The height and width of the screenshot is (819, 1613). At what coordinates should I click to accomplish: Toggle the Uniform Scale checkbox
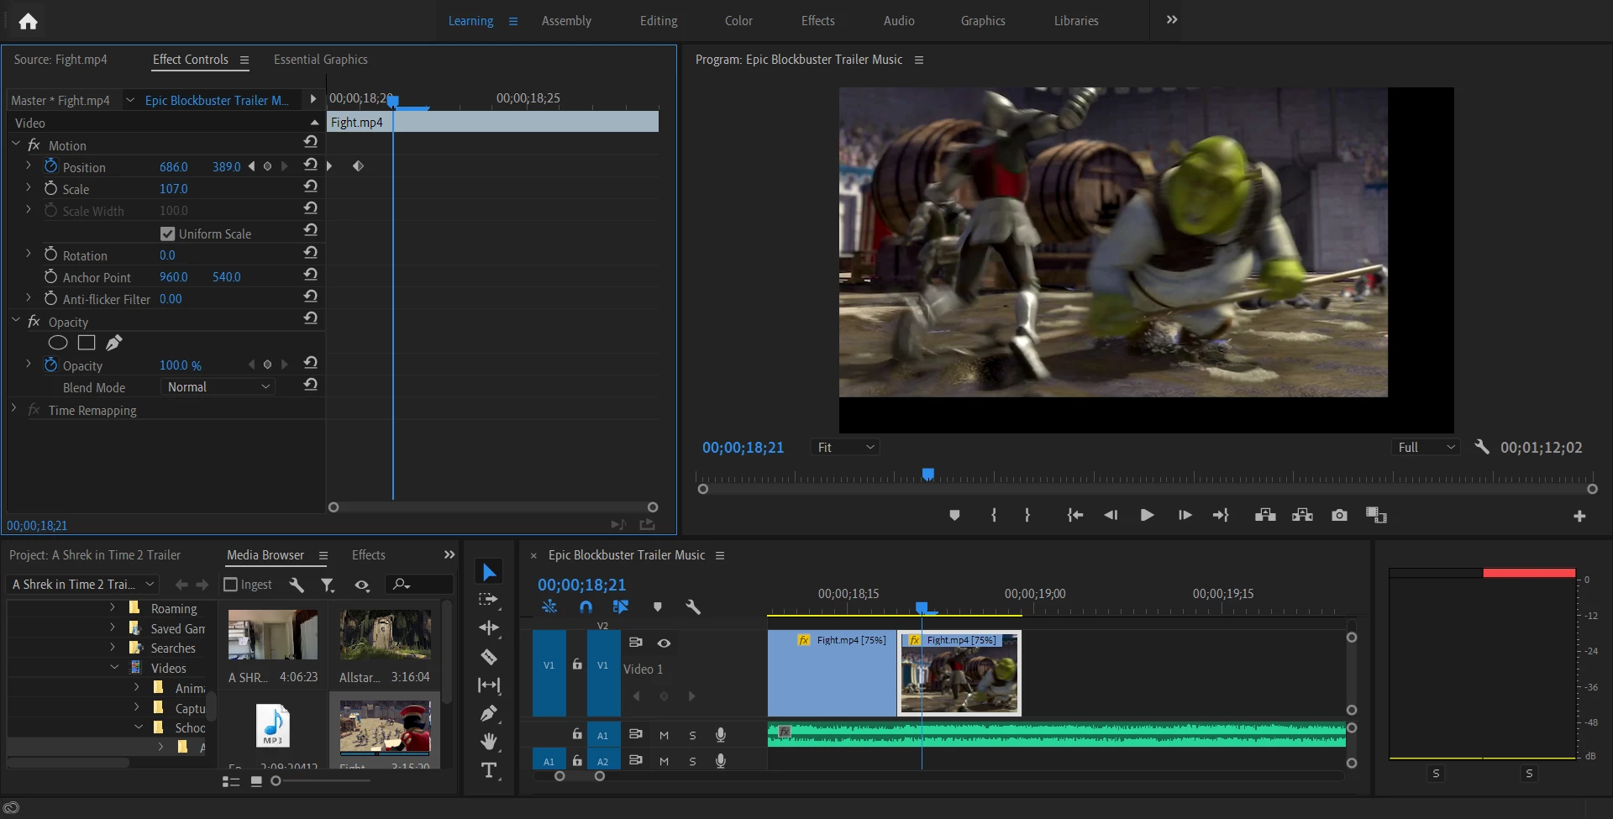tap(168, 234)
